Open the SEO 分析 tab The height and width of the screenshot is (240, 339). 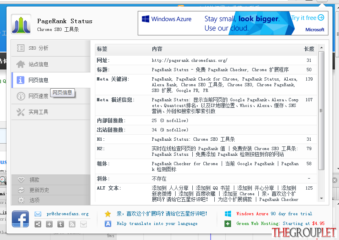click(51, 48)
